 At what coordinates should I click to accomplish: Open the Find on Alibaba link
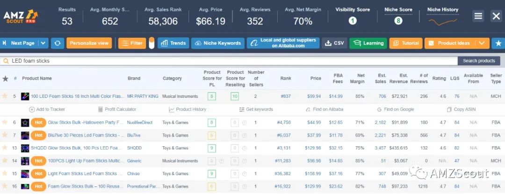(324, 109)
